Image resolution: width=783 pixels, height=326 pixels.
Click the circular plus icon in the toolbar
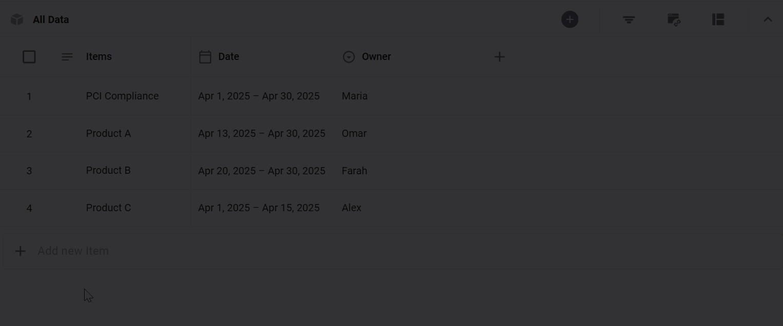(570, 19)
